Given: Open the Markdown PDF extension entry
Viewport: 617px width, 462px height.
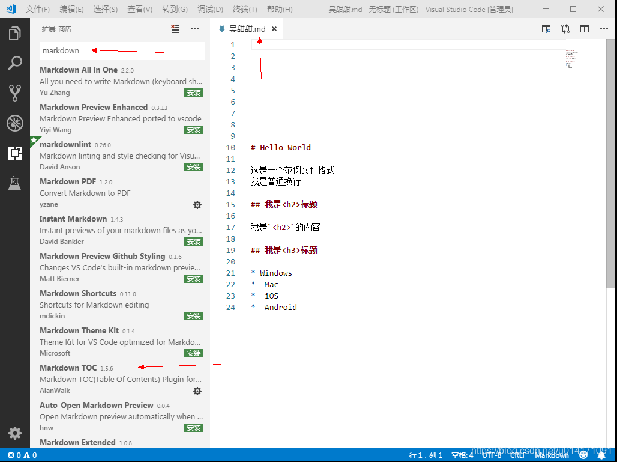Looking at the screenshot, I should [121, 193].
